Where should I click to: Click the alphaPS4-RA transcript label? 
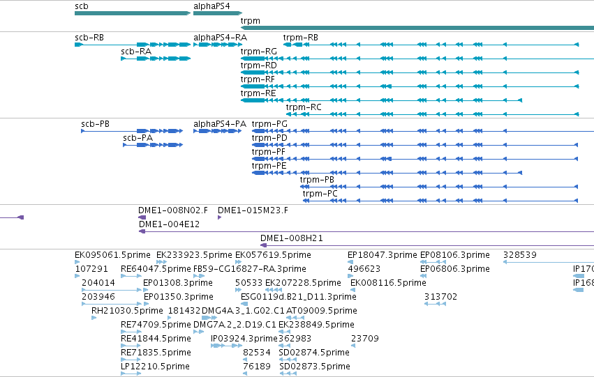(220, 38)
